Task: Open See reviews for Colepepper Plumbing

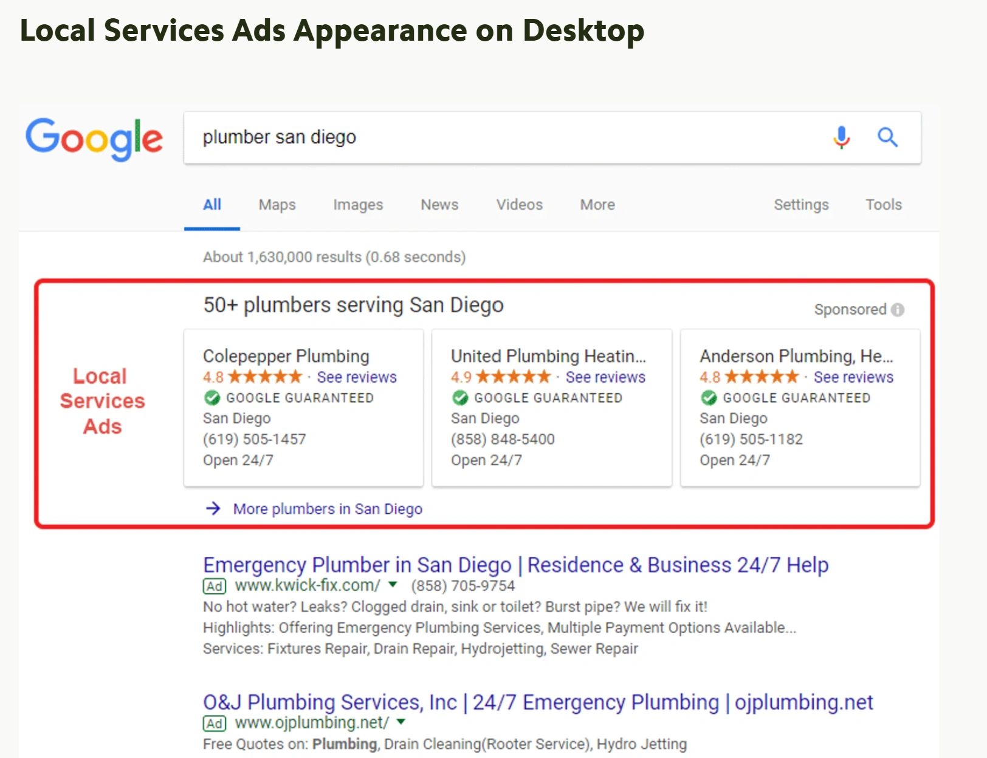Action: point(357,377)
